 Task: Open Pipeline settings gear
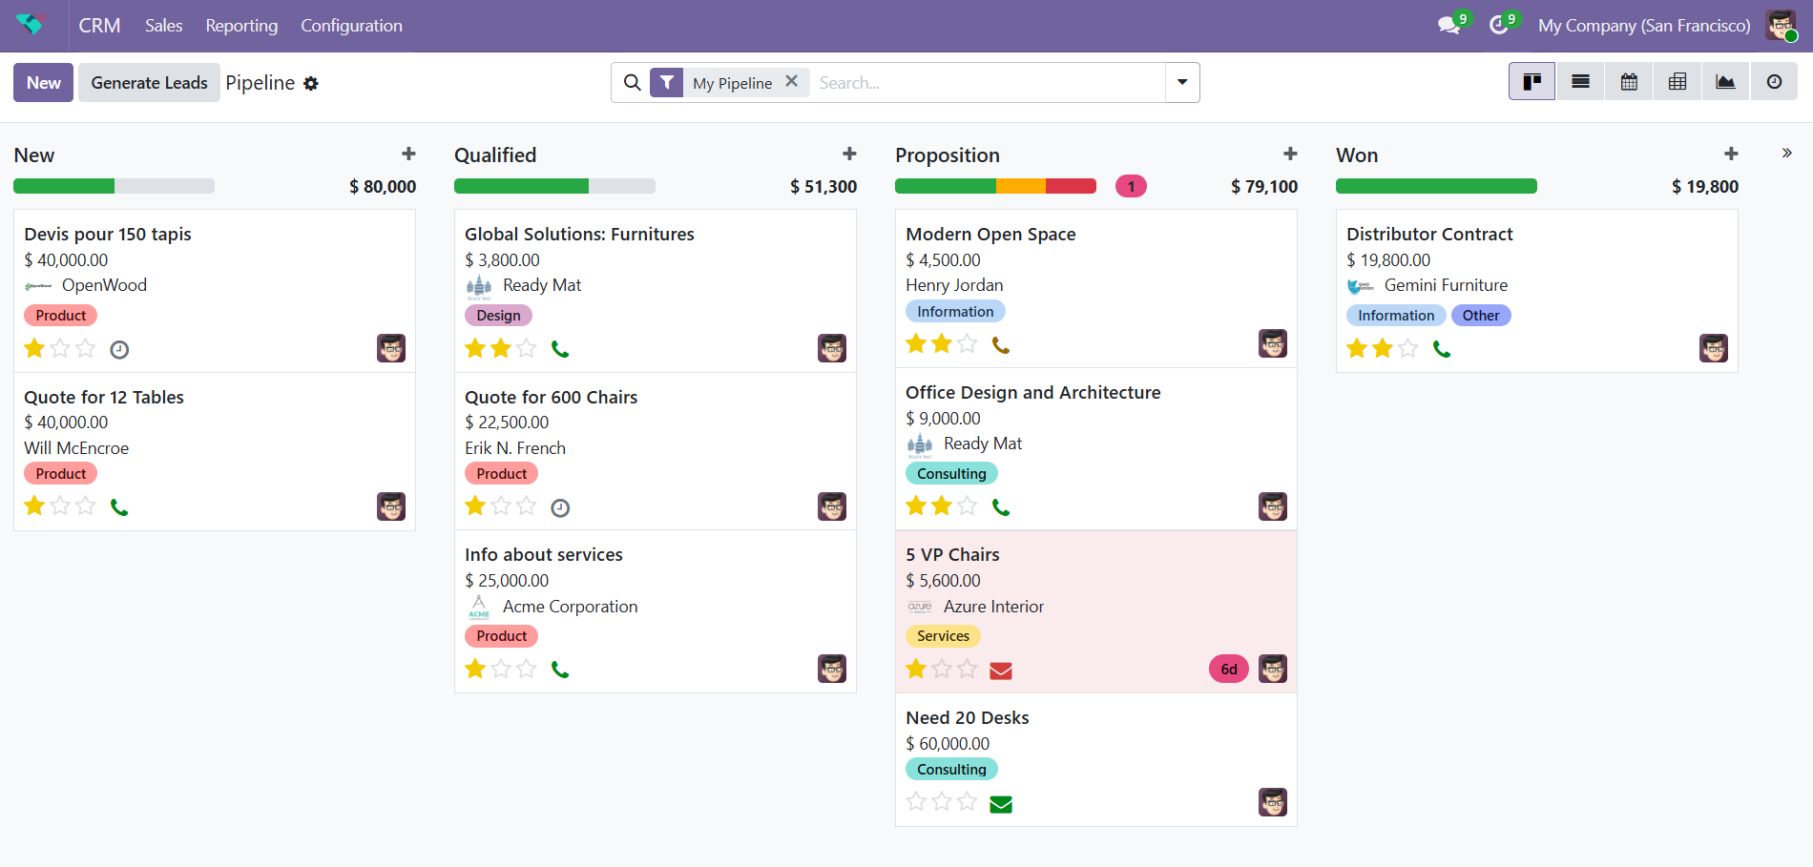(311, 84)
